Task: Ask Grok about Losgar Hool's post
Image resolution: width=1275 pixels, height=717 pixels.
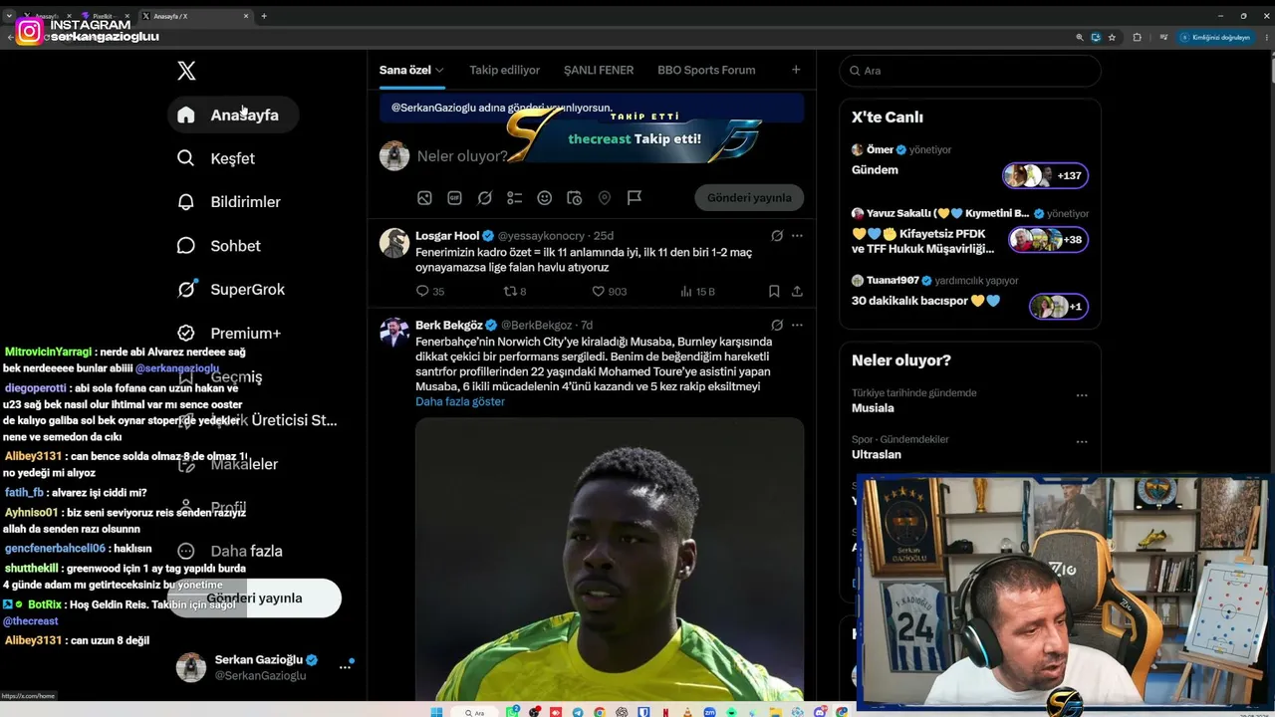Action: (777, 236)
